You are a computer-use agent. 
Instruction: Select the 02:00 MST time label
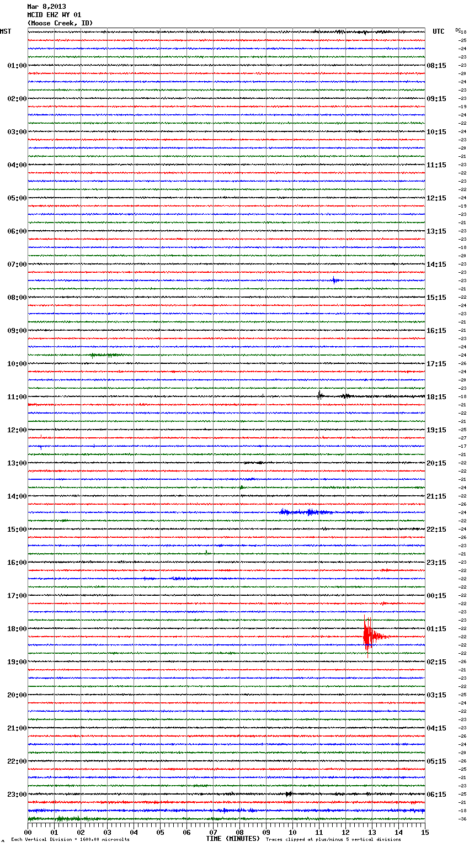(17, 99)
